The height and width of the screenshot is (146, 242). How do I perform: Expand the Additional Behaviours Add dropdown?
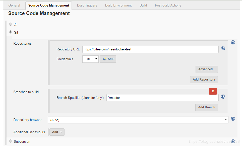57,132
